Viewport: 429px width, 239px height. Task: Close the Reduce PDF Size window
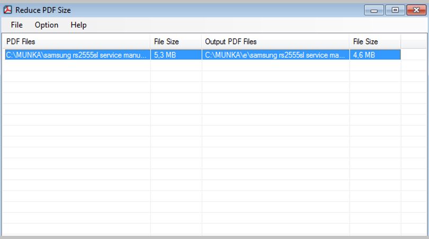tap(416, 10)
